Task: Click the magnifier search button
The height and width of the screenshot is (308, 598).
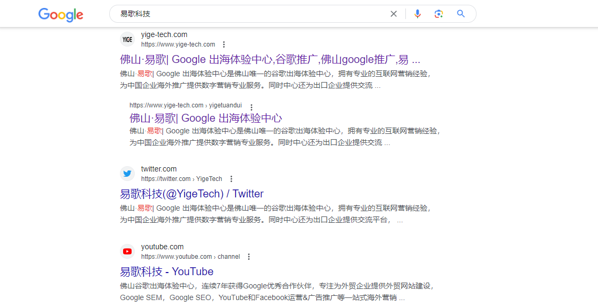Action: (461, 14)
